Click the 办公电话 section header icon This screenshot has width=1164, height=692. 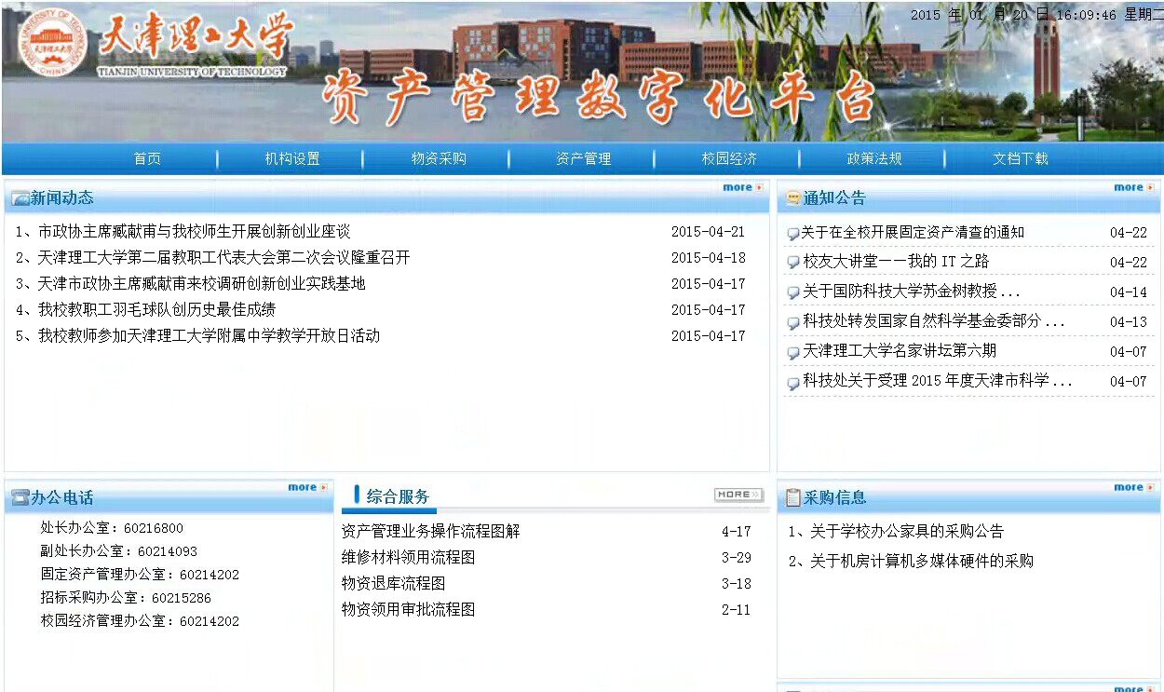point(20,498)
